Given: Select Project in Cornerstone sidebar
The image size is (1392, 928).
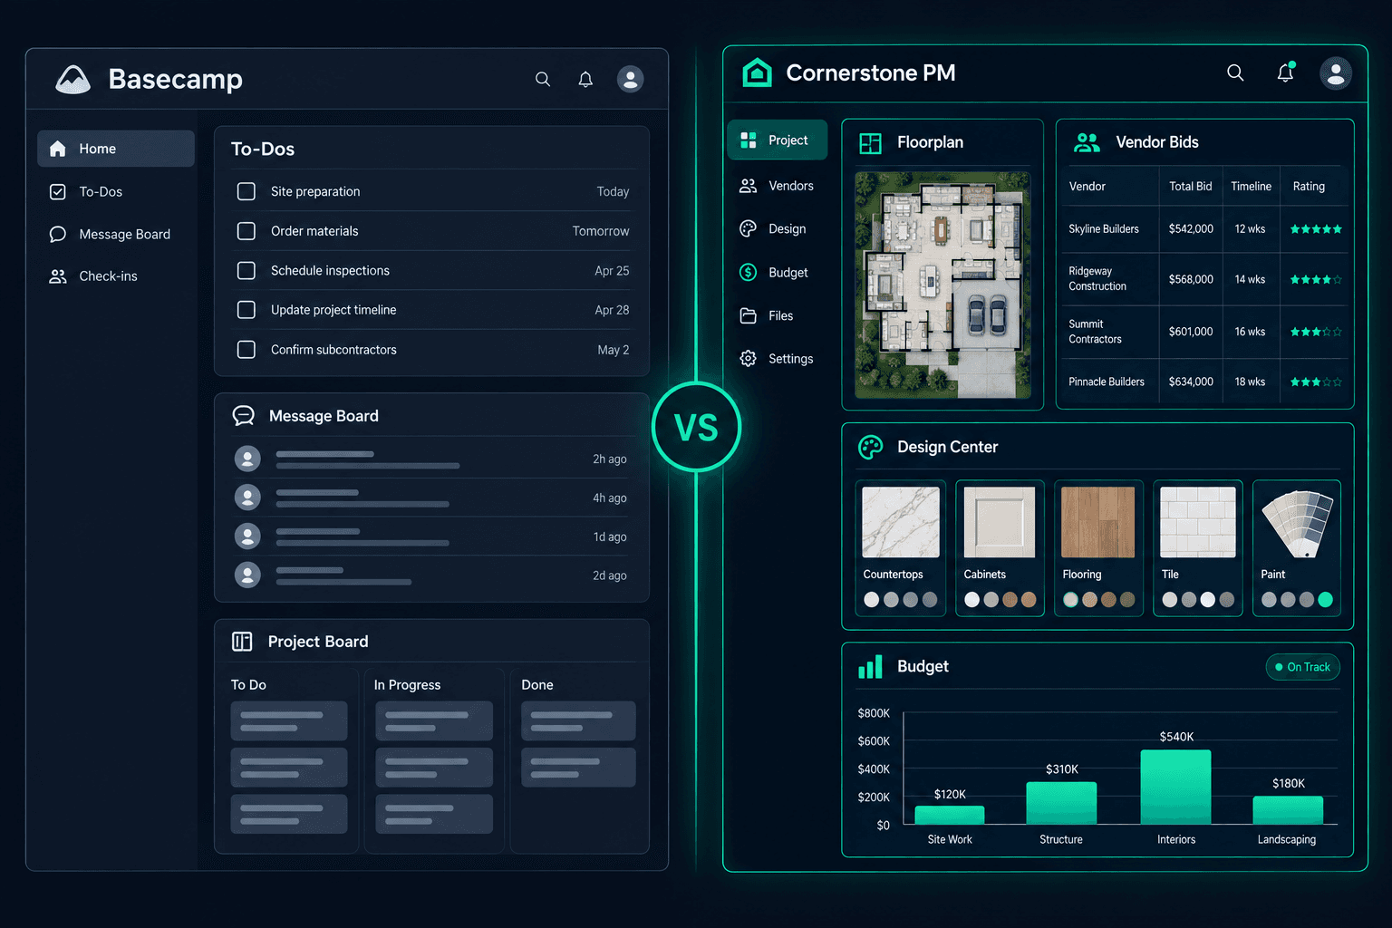Looking at the screenshot, I should click(x=778, y=140).
